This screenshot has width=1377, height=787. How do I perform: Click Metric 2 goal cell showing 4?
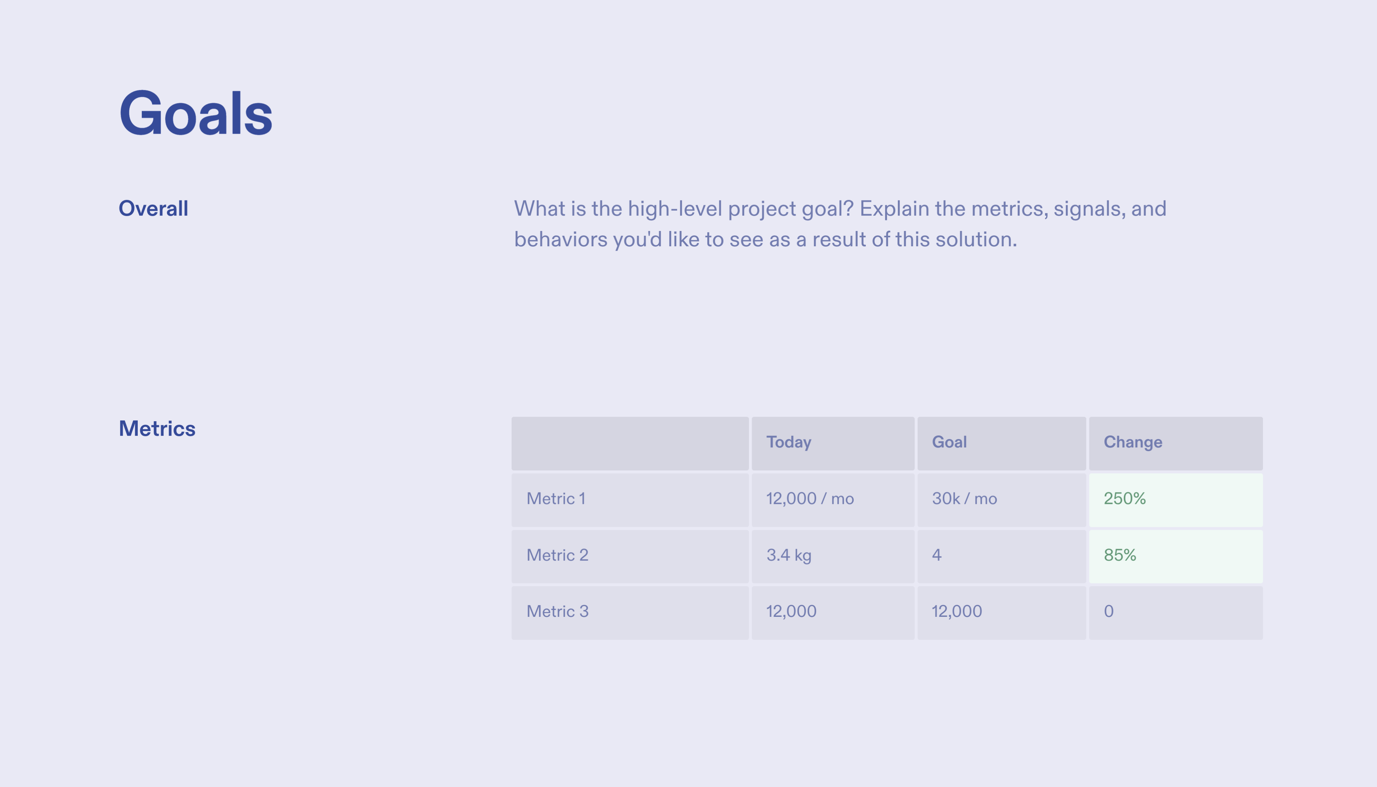click(x=936, y=555)
